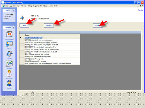Open the Reports menu
Viewport: 145px width, 108px height.
tap(36, 6)
